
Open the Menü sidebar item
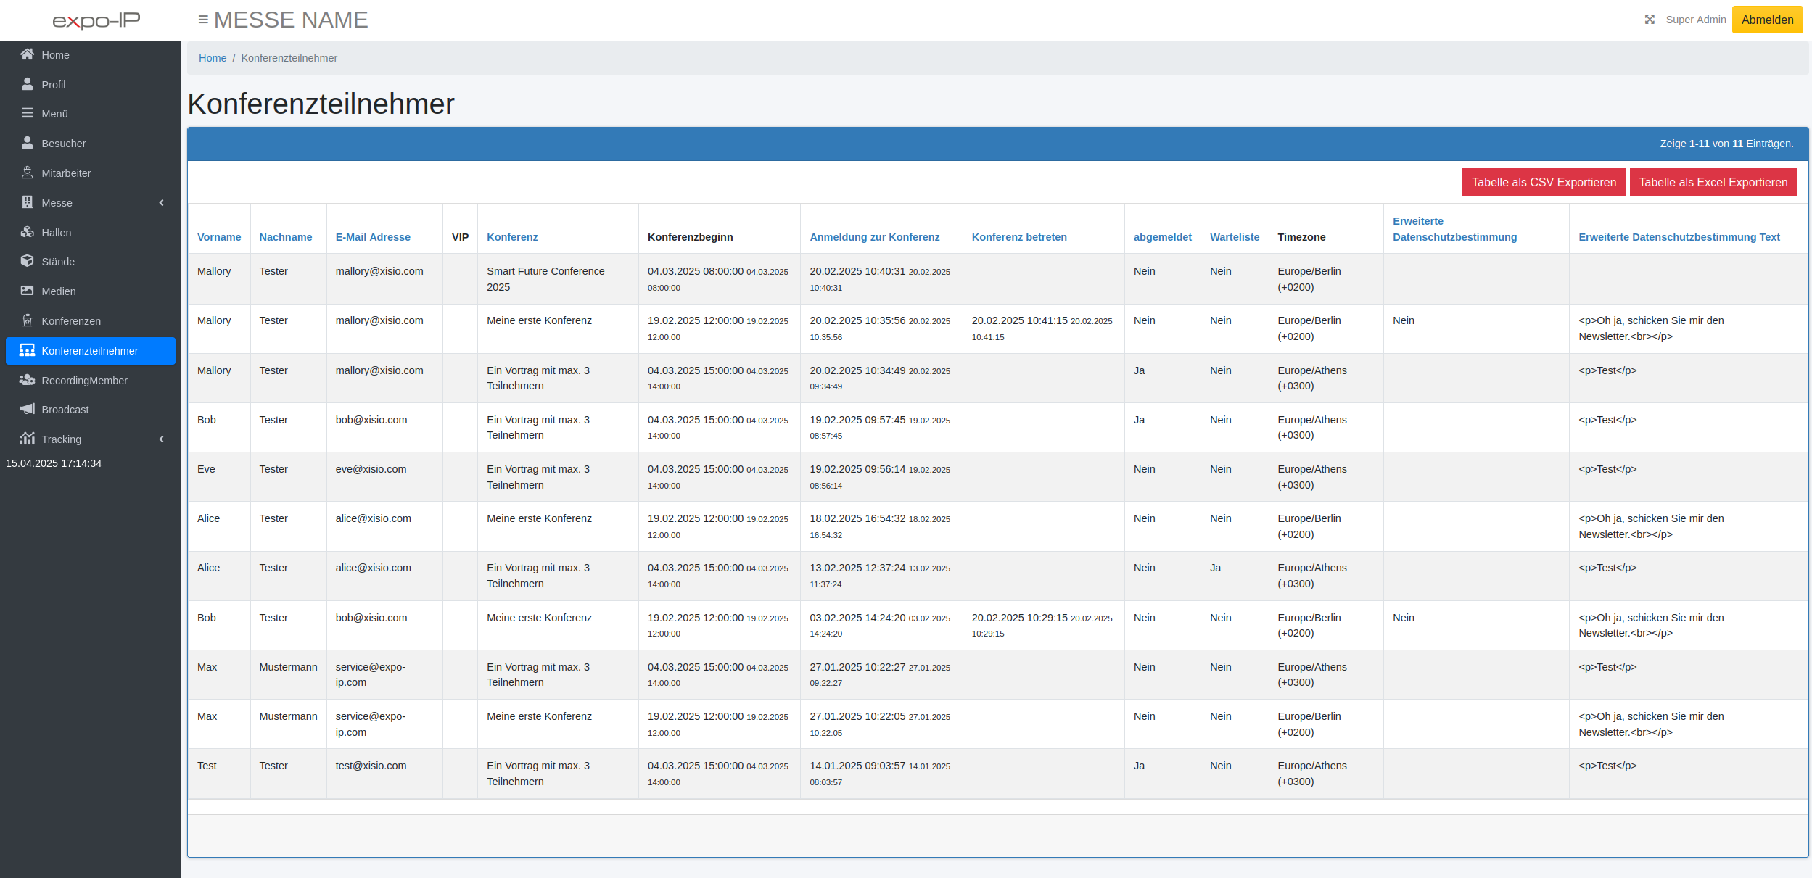pyautogui.click(x=54, y=114)
